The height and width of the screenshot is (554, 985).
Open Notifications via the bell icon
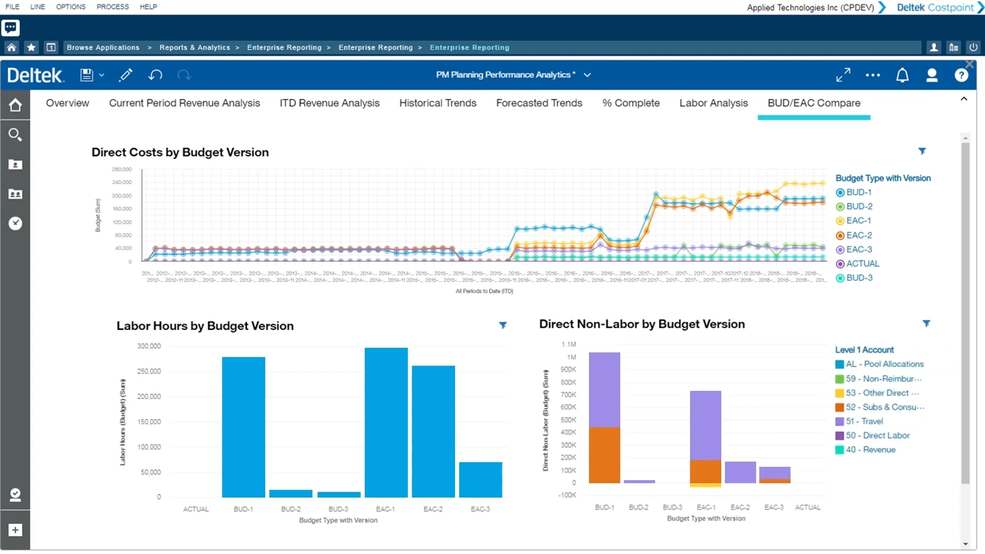coord(902,75)
